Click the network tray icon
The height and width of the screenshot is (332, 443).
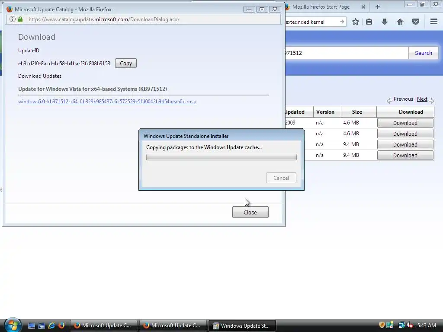[x=401, y=325]
